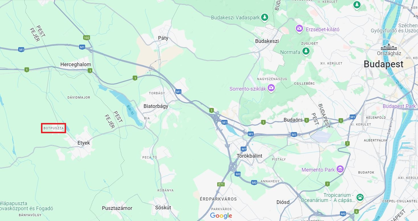Click the Sorrento-sziklák camera pin
Image resolution: width=418 pixels, height=221 pixels.
272,88
